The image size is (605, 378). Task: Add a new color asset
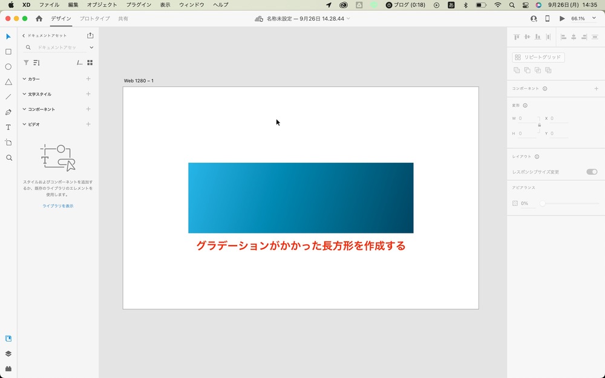(x=88, y=79)
